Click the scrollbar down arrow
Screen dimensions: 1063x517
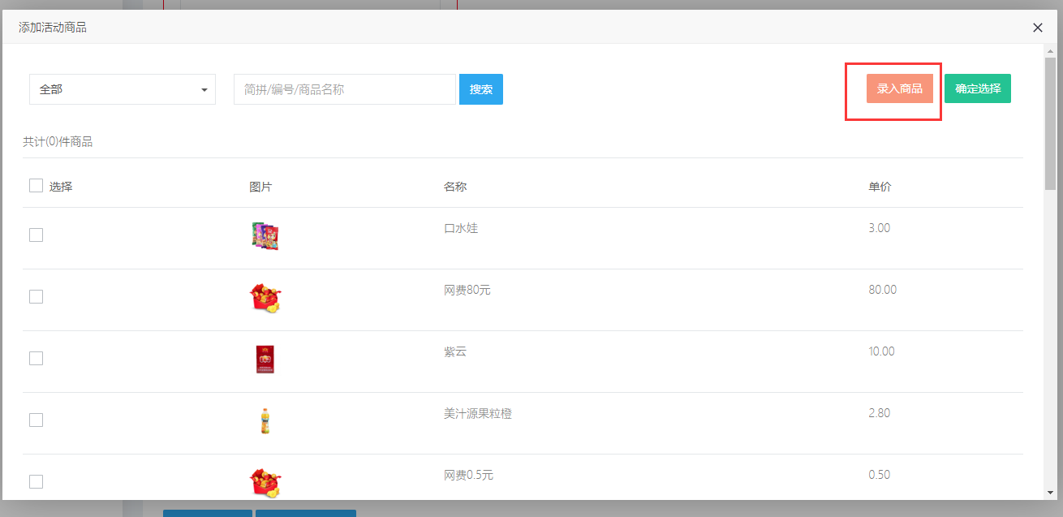[1050, 493]
